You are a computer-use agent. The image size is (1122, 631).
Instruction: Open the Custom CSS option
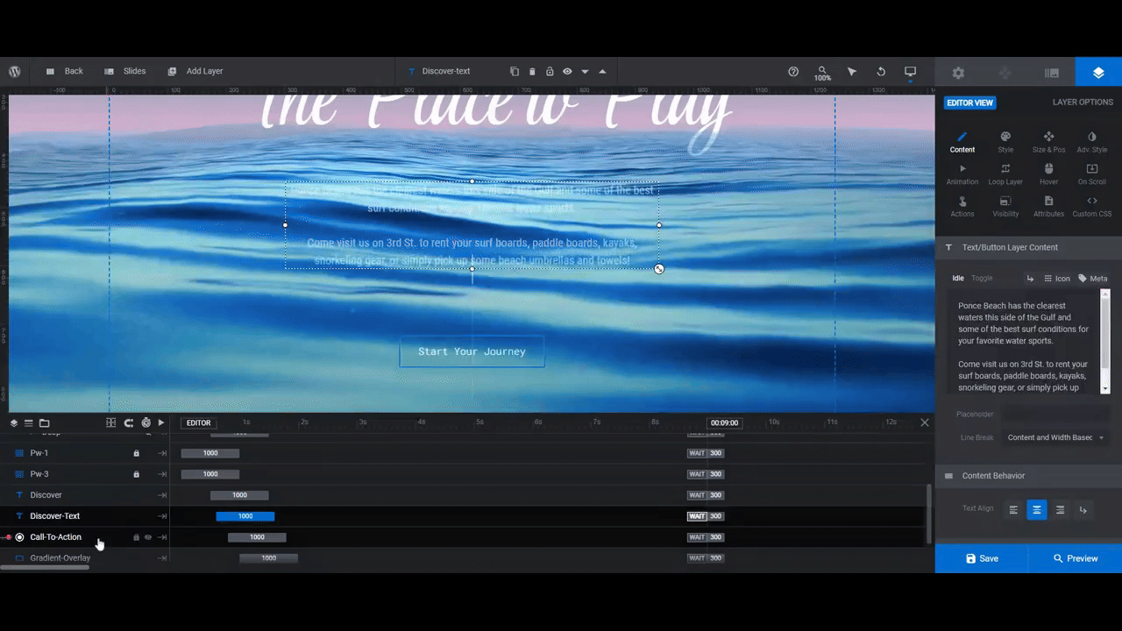pyautogui.click(x=1091, y=207)
